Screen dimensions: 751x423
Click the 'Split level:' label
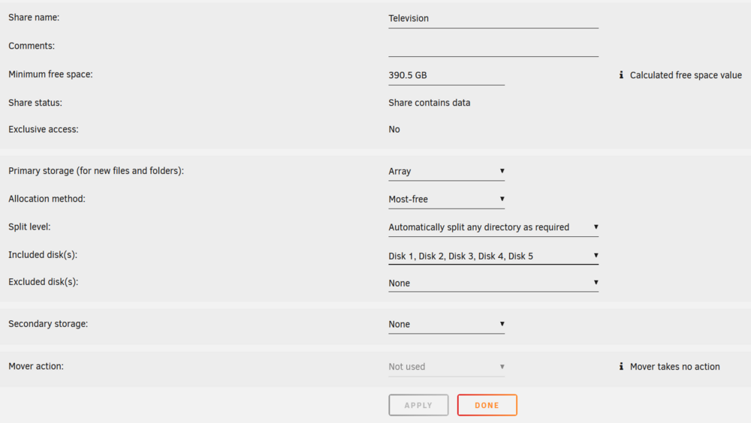tap(29, 226)
